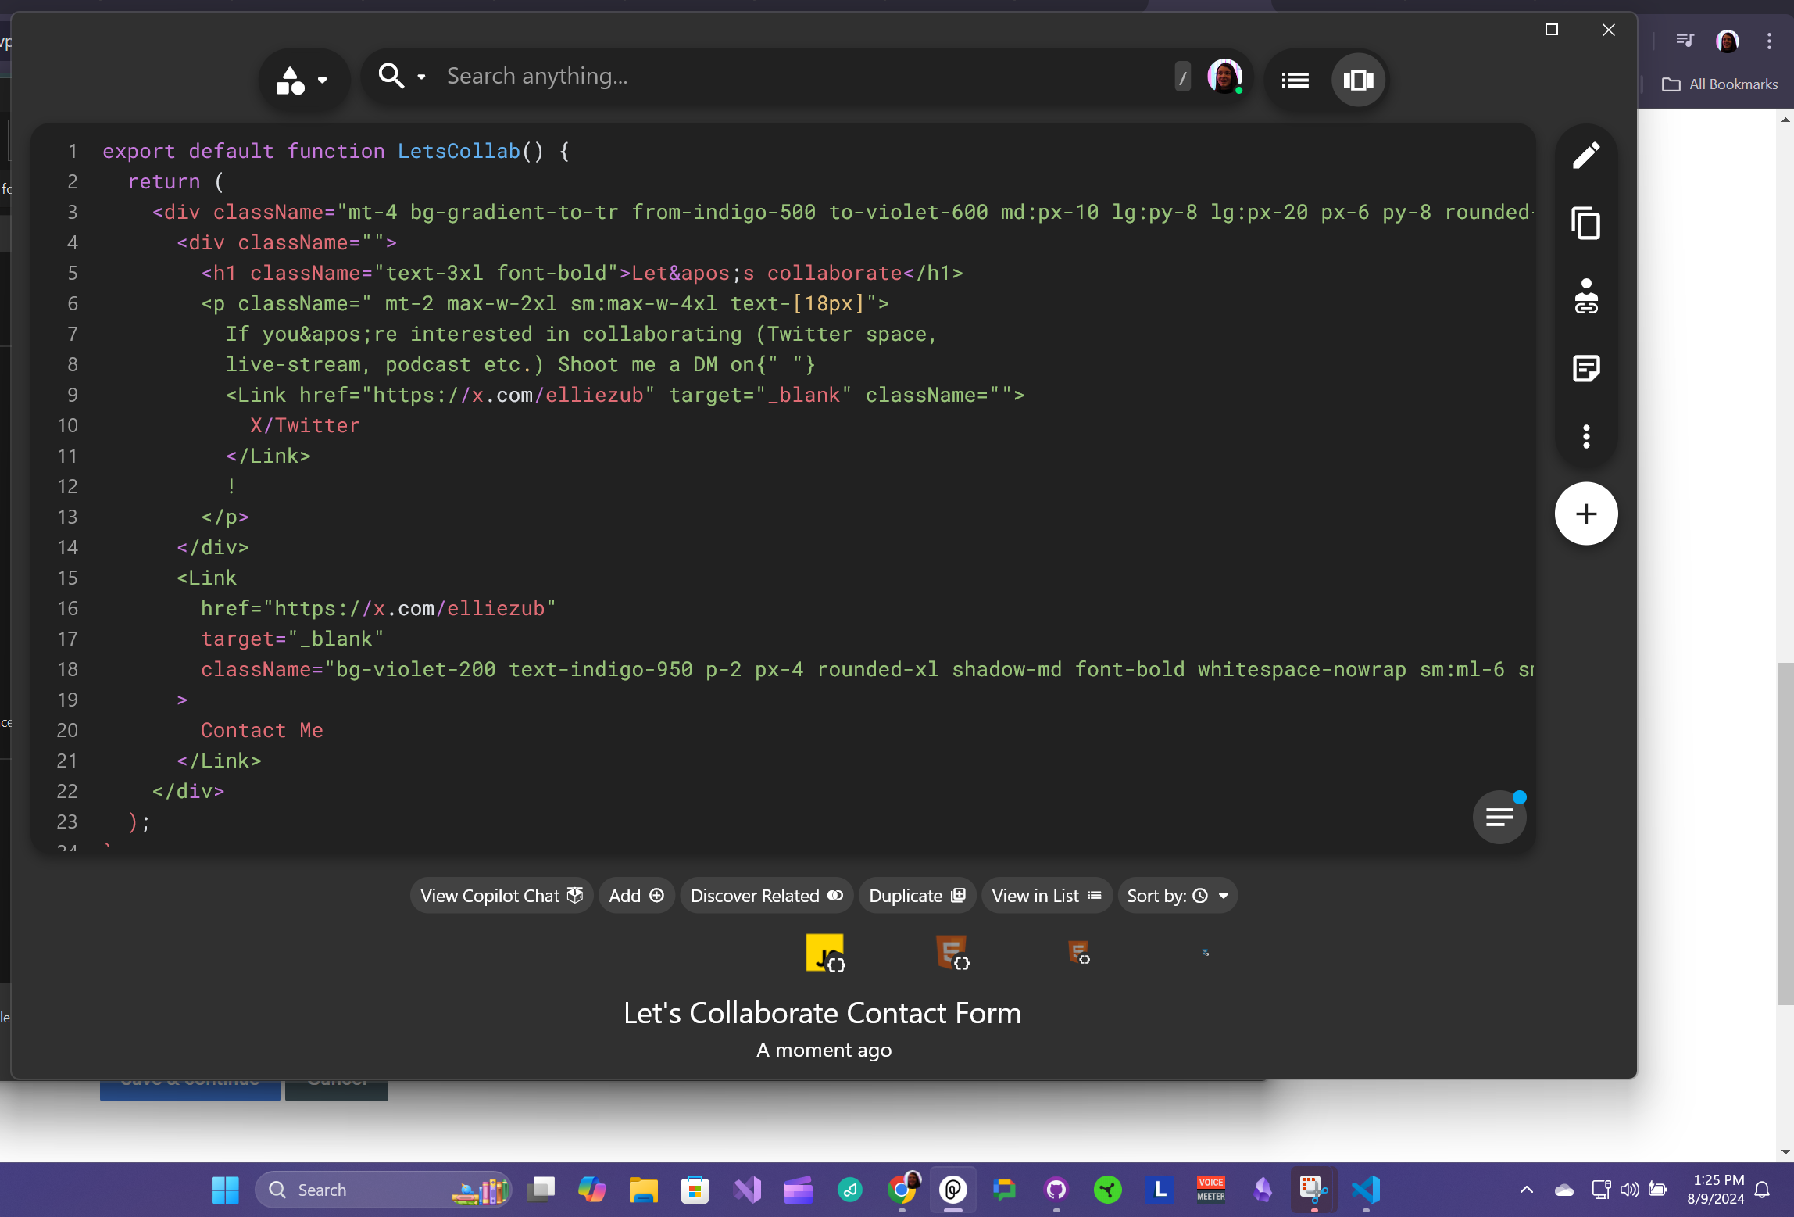The width and height of the screenshot is (1794, 1217).
Task: Open the annotations note icon
Action: click(x=1585, y=368)
